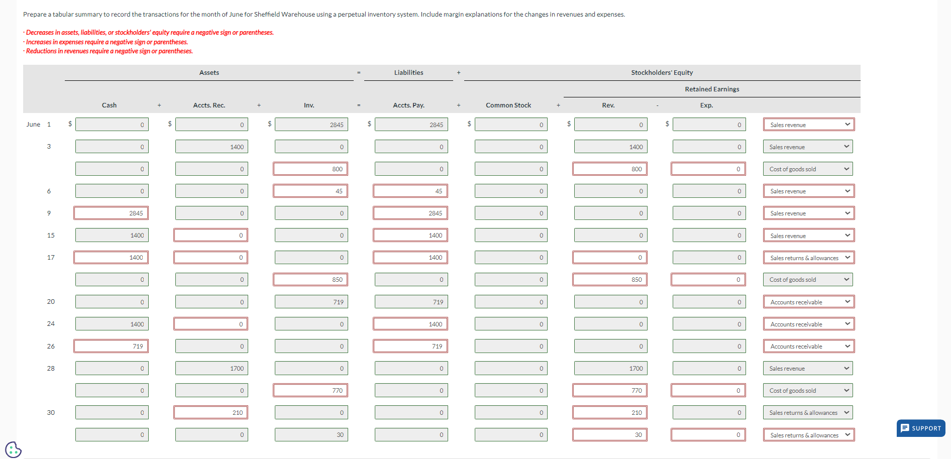951x459 pixels.
Task: Click June 1 Inventory field showing 2845
Action: (311, 125)
